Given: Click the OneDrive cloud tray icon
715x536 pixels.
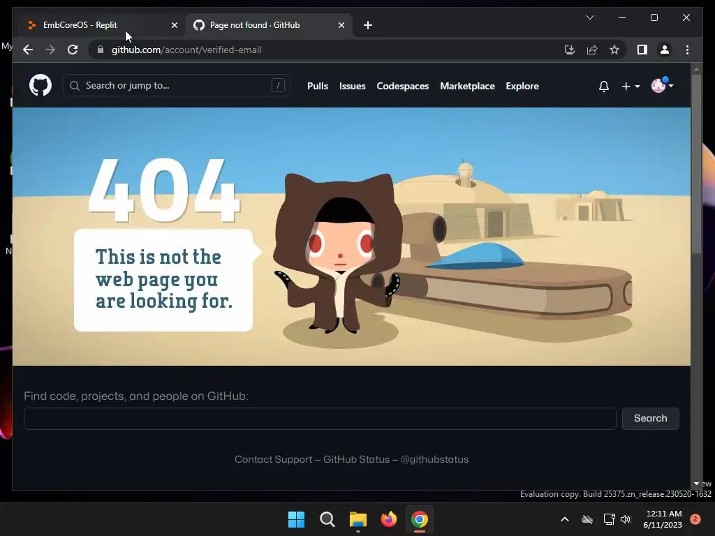Looking at the screenshot, I should [587, 519].
